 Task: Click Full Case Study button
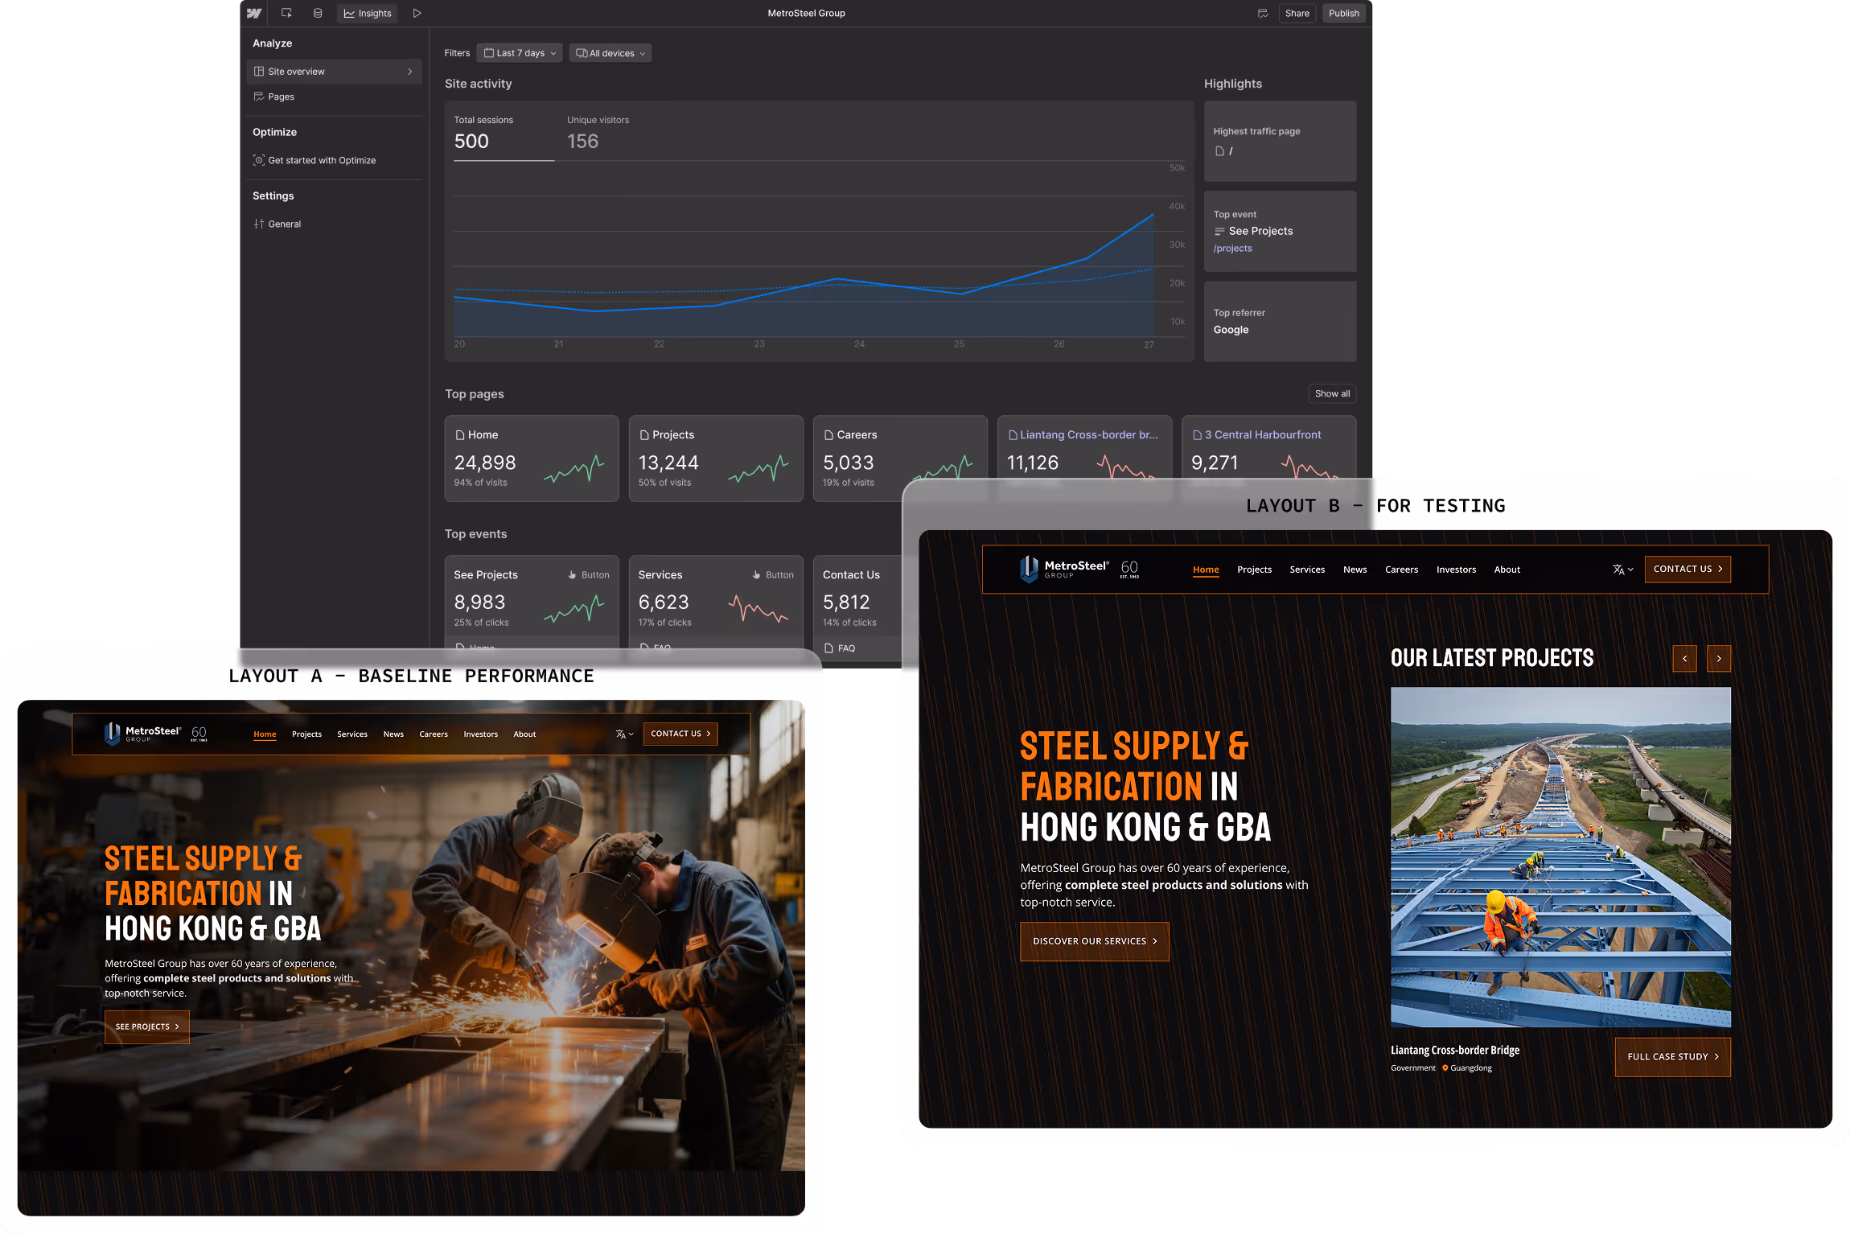tap(1672, 1056)
